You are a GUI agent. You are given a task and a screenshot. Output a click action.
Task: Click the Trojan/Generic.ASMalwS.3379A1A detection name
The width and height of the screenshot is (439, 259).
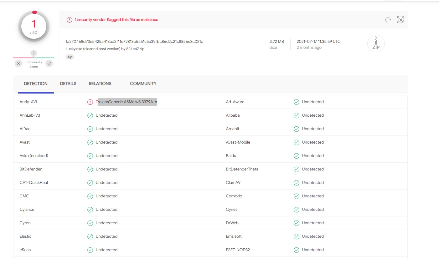[x=127, y=102]
